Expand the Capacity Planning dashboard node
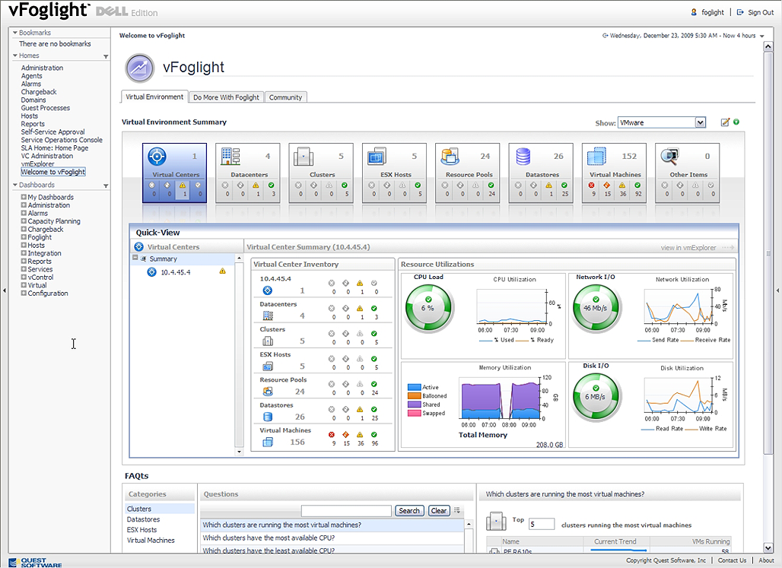 pos(24,221)
